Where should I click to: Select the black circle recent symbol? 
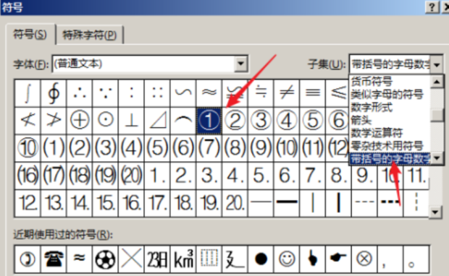[x=261, y=259]
